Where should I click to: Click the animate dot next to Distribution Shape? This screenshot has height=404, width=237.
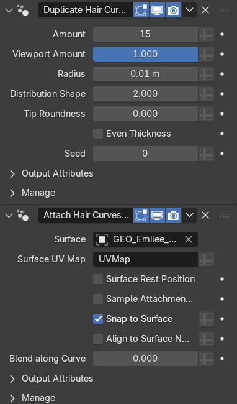222,94
